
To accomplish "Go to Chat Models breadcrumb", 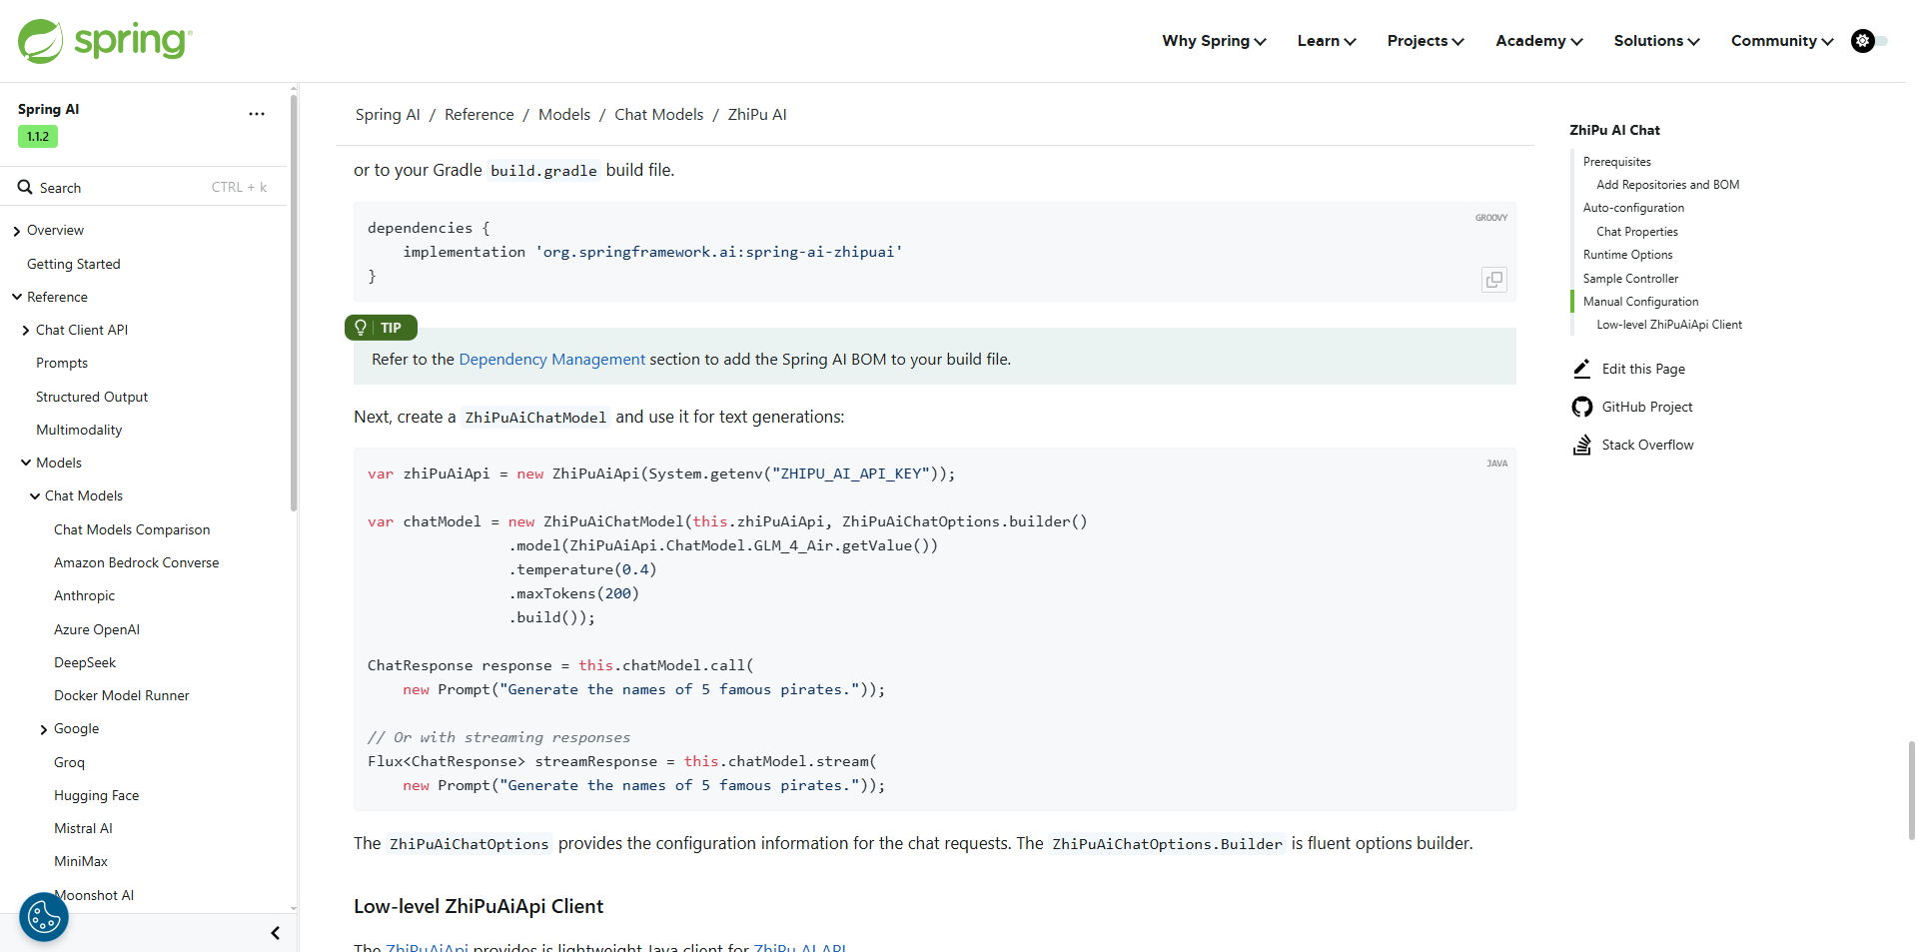I will (659, 115).
